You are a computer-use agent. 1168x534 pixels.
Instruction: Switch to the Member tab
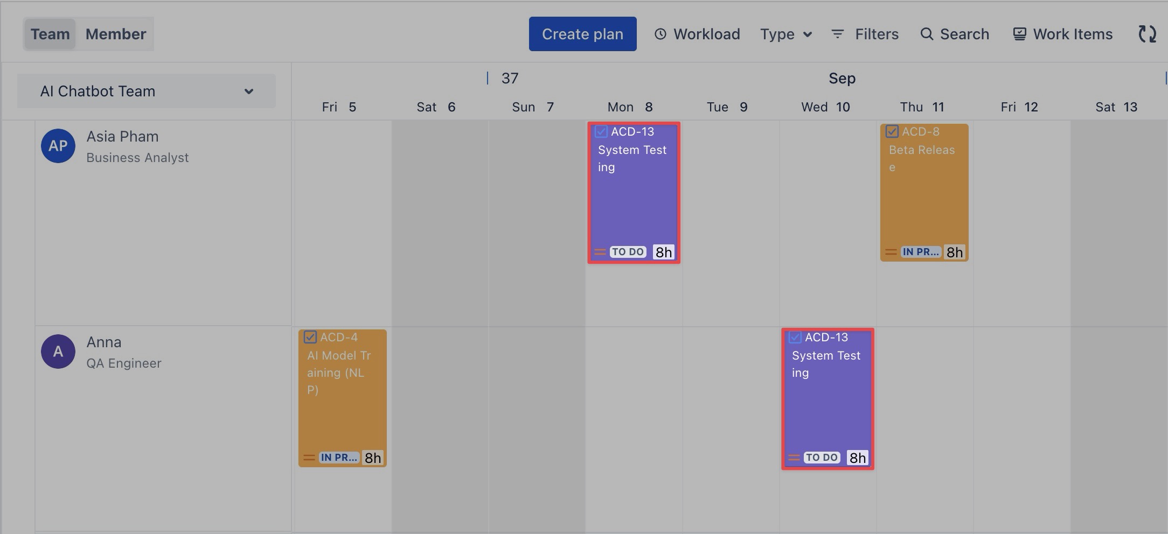[116, 34]
